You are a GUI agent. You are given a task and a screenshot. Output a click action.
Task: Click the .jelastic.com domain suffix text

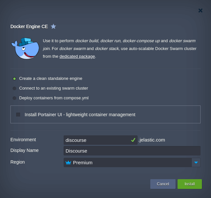[152, 140]
